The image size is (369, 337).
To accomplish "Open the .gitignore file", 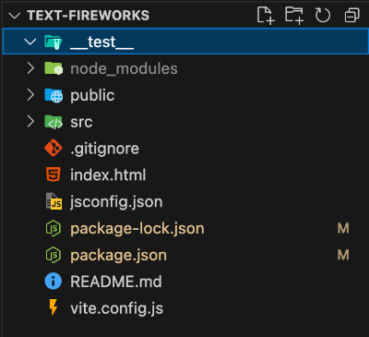I will (x=104, y=149).
